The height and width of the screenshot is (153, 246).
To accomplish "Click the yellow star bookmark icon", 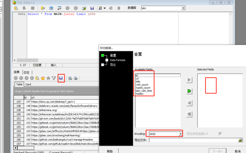I will pos(43,78).
